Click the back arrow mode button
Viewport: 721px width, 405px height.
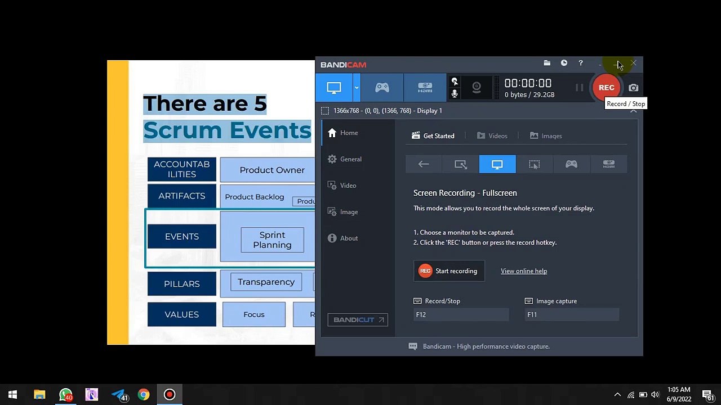[x=424, y=164]
